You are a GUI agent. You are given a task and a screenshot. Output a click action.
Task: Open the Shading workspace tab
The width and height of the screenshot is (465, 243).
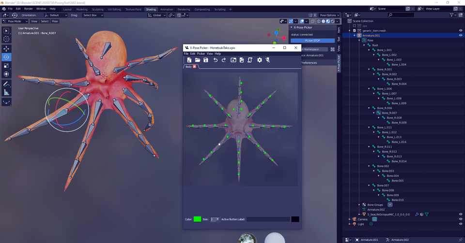click(151, 9)
